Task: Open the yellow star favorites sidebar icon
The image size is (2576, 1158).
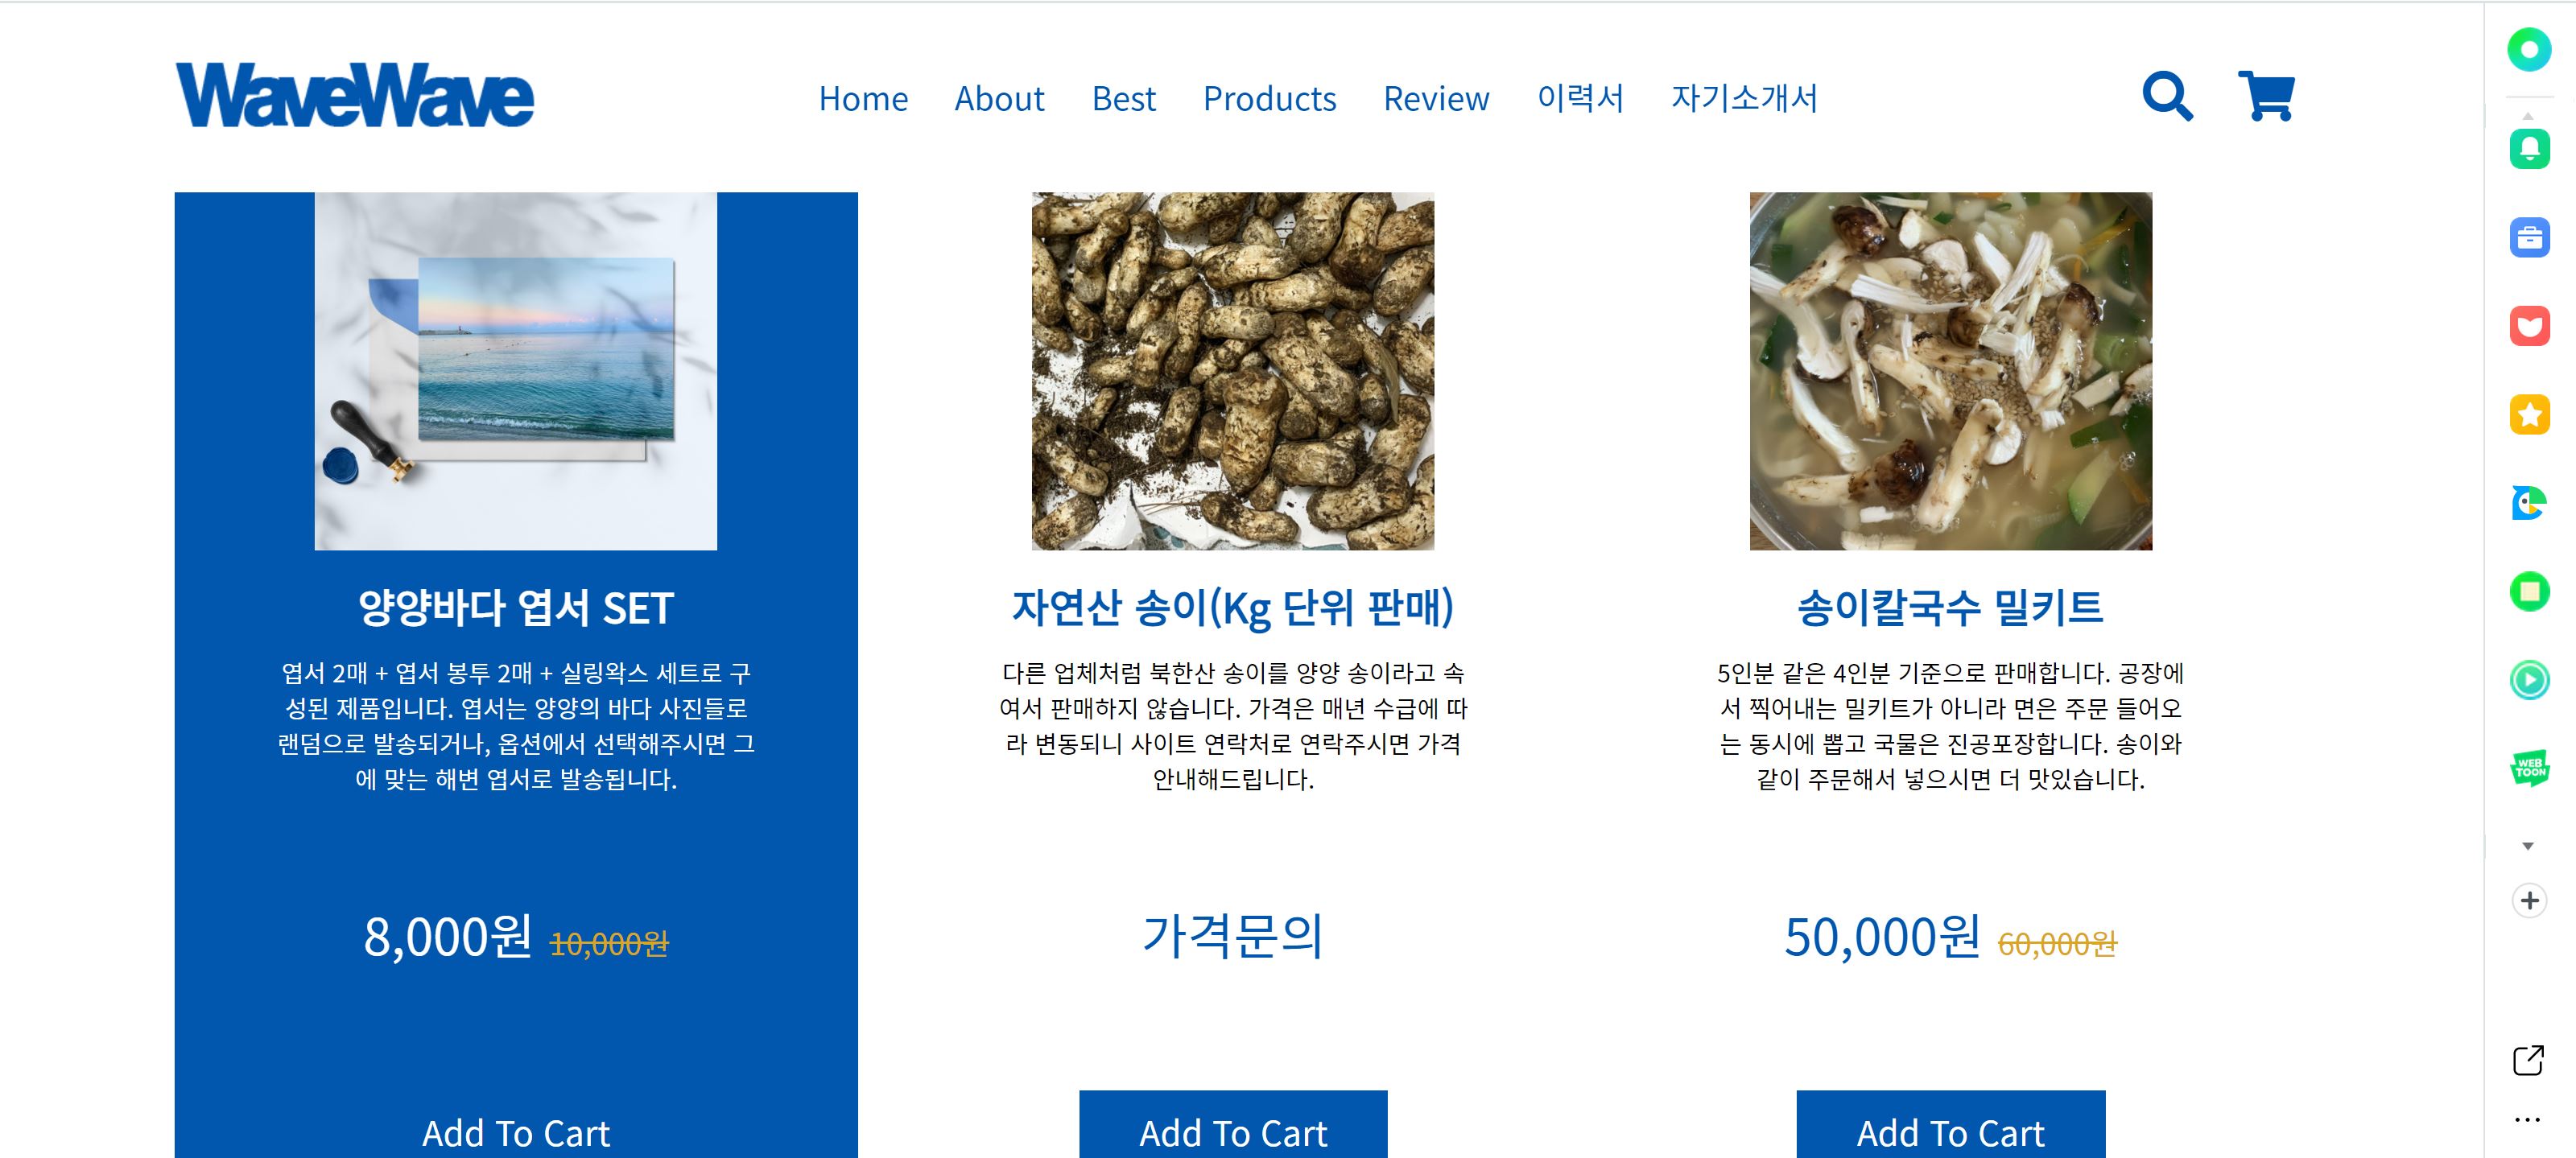Action: pos(2529,414)
